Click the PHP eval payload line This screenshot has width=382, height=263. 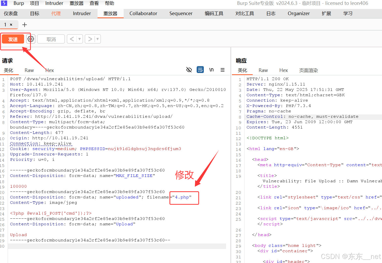pyautogui.click(x=51, y=213)
